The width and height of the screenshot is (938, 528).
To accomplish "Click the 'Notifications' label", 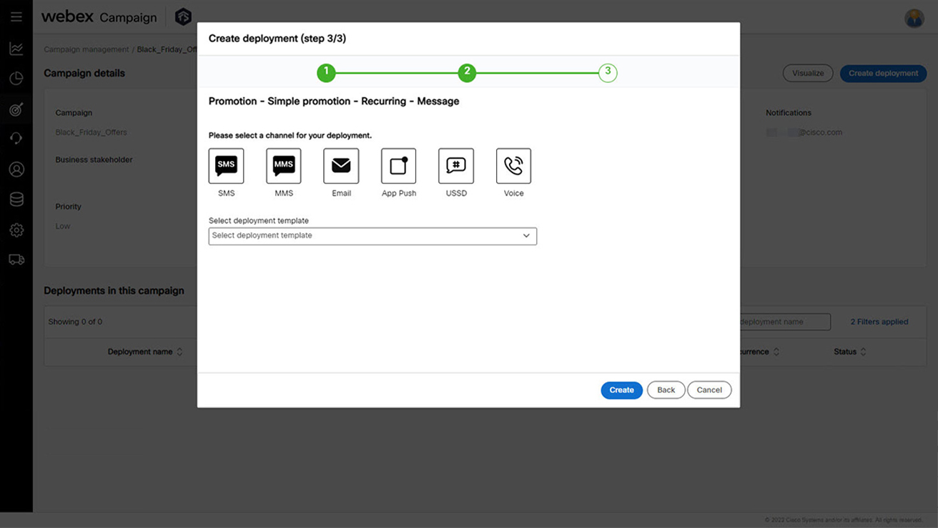I will (x=789, y=113).
